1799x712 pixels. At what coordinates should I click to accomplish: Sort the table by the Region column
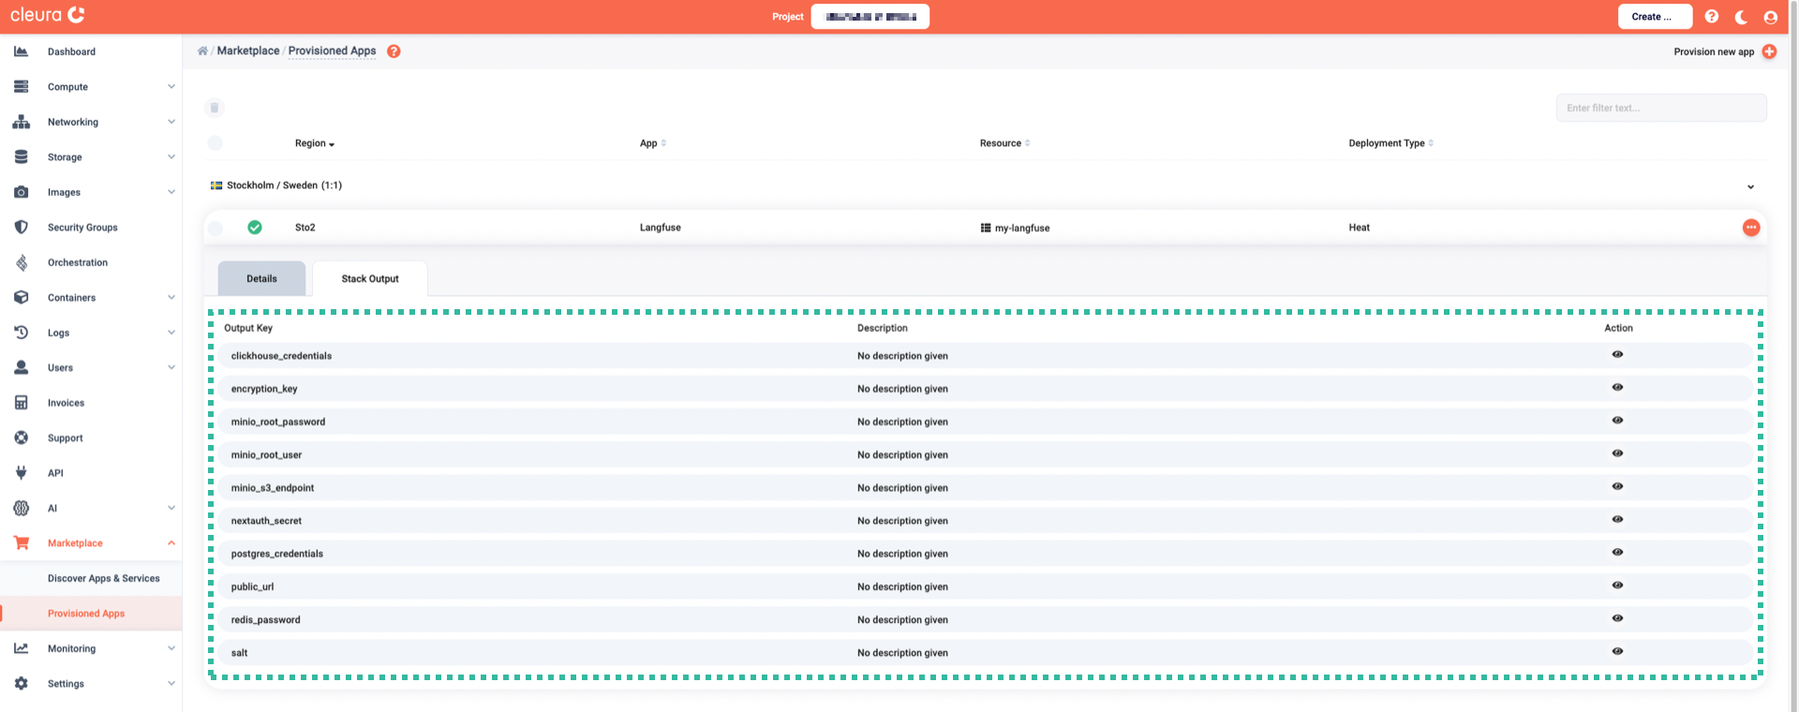pyautogui.click(x=314, y=143)
